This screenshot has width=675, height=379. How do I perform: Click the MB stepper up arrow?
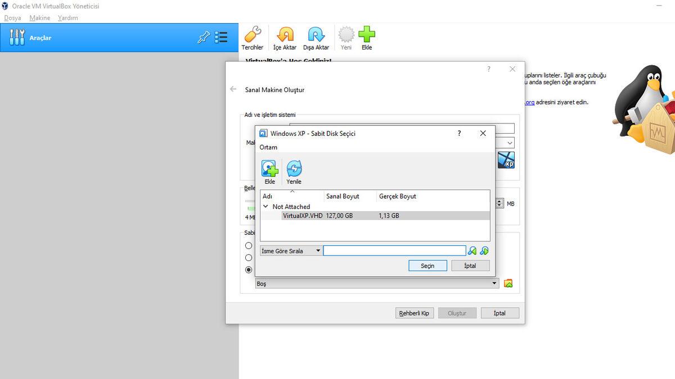point(499,202)
